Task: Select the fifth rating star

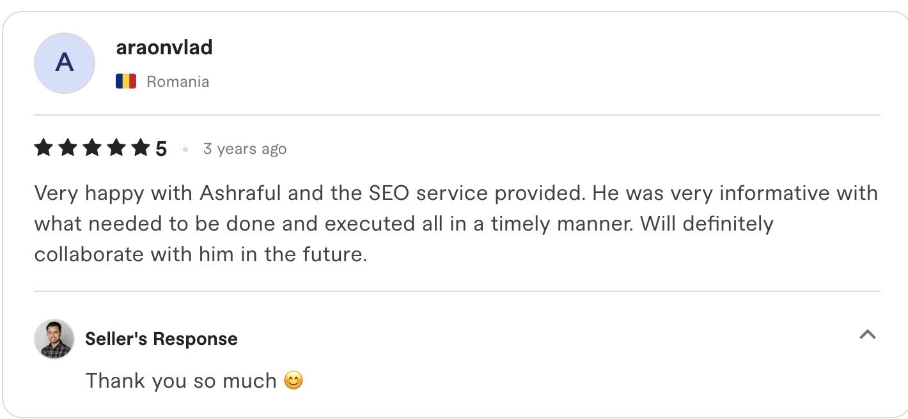Action: point(141,148)
